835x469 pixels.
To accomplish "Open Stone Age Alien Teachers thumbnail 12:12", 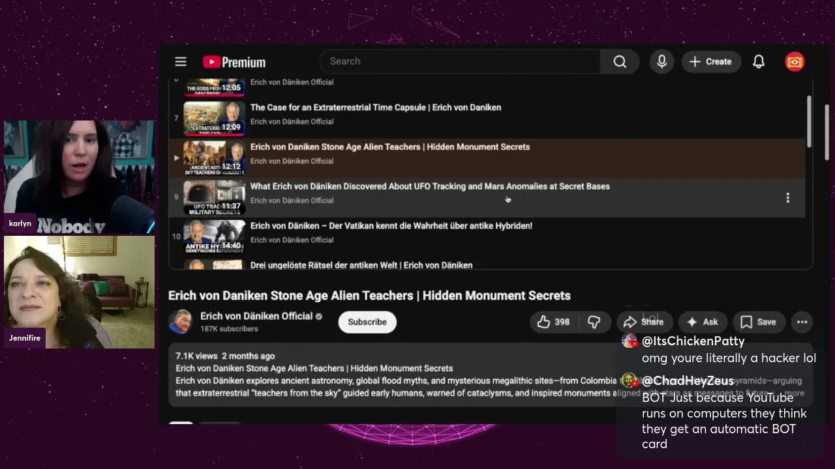I will (215, 158).
